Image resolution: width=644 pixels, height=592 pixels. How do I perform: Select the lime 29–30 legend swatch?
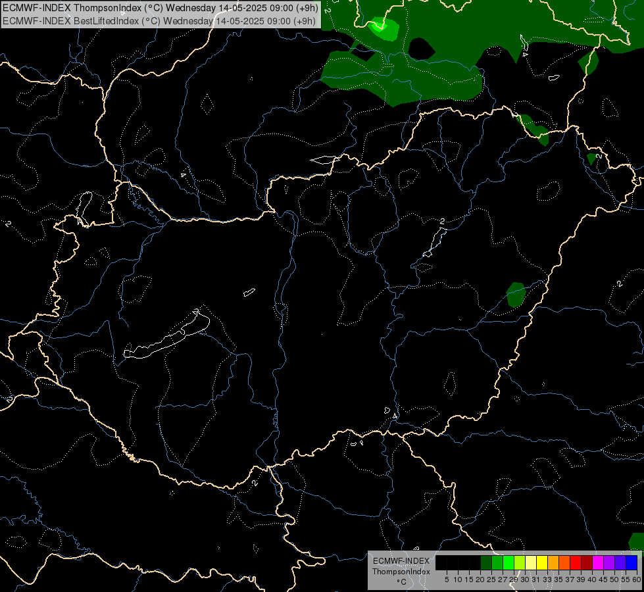520,562
